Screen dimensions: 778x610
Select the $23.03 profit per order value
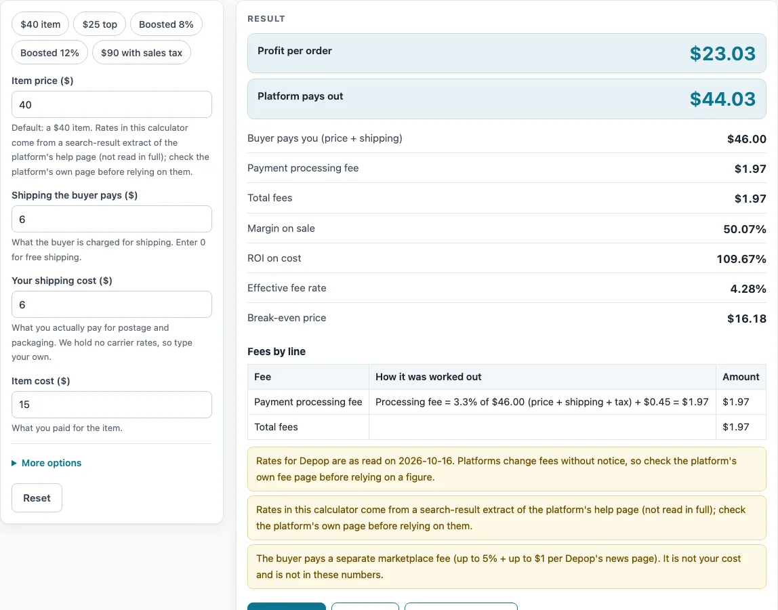722,53
